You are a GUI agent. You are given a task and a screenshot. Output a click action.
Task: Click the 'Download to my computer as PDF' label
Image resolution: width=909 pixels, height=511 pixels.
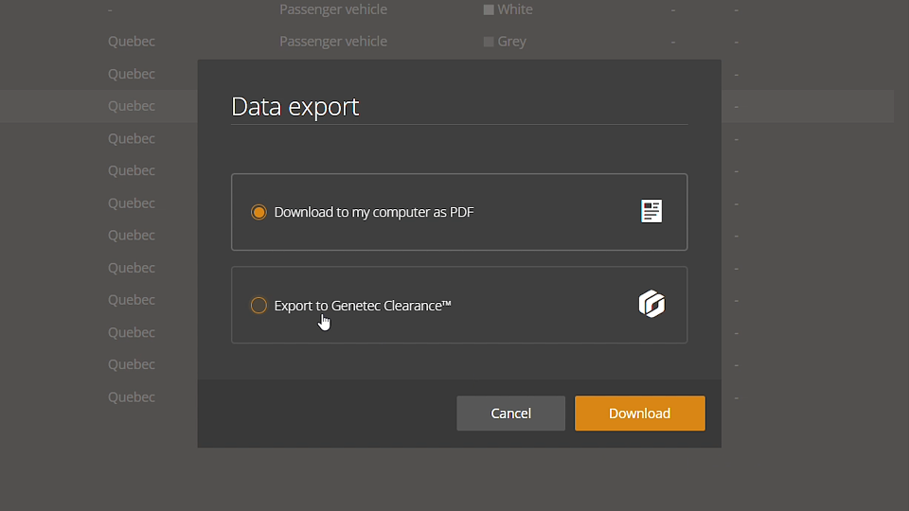click(373, 212)
